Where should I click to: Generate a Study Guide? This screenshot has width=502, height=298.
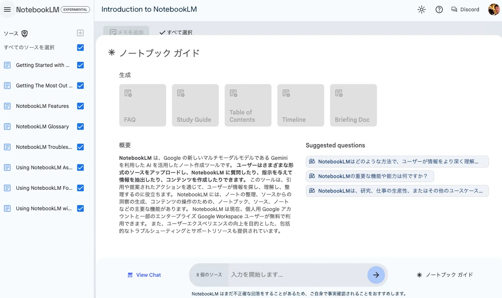pyautogui.click(x=195, y=105)
